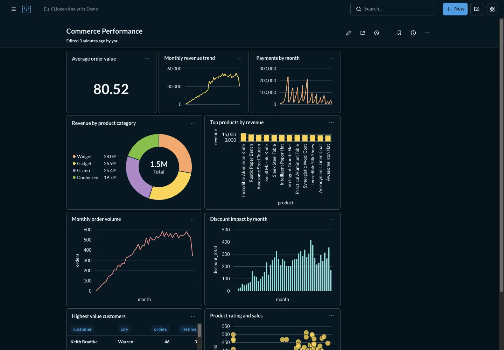Bookmark this dashboard
504x350 pixels.
[399, 33]
